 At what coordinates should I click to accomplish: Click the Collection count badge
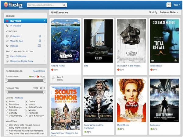pos(40,36)
